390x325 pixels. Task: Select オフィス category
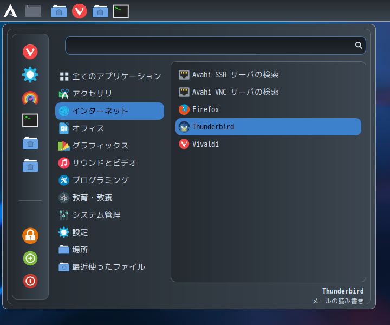pos(109,128)
